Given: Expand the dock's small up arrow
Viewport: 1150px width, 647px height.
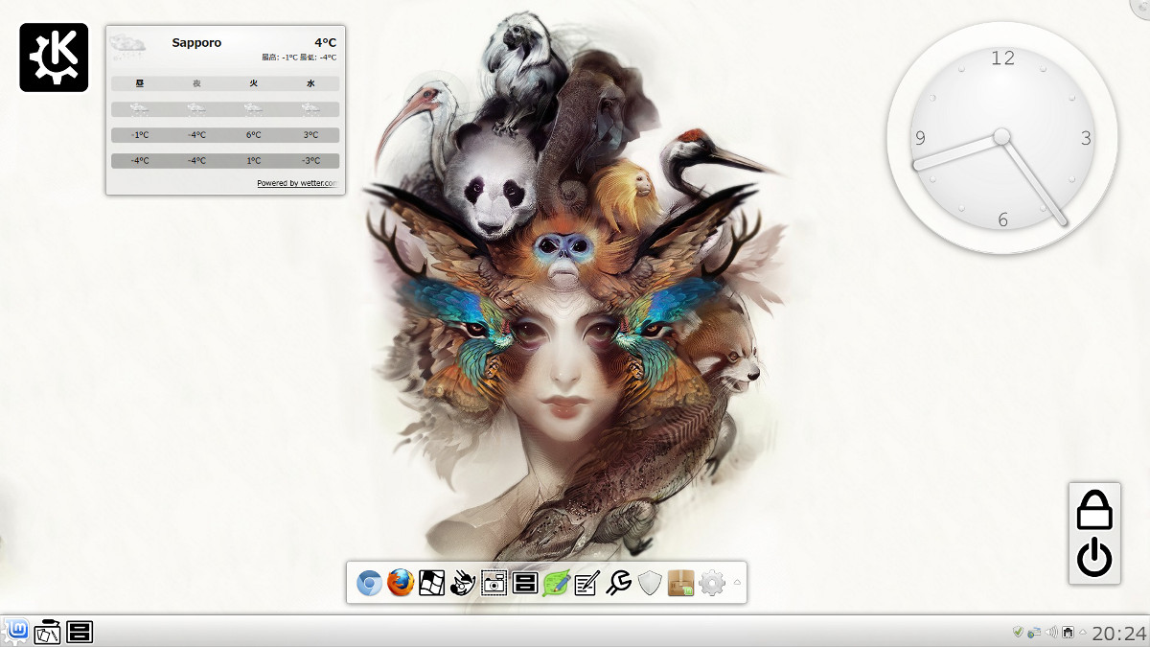Looking at the screenshot, I should point(737,583).
